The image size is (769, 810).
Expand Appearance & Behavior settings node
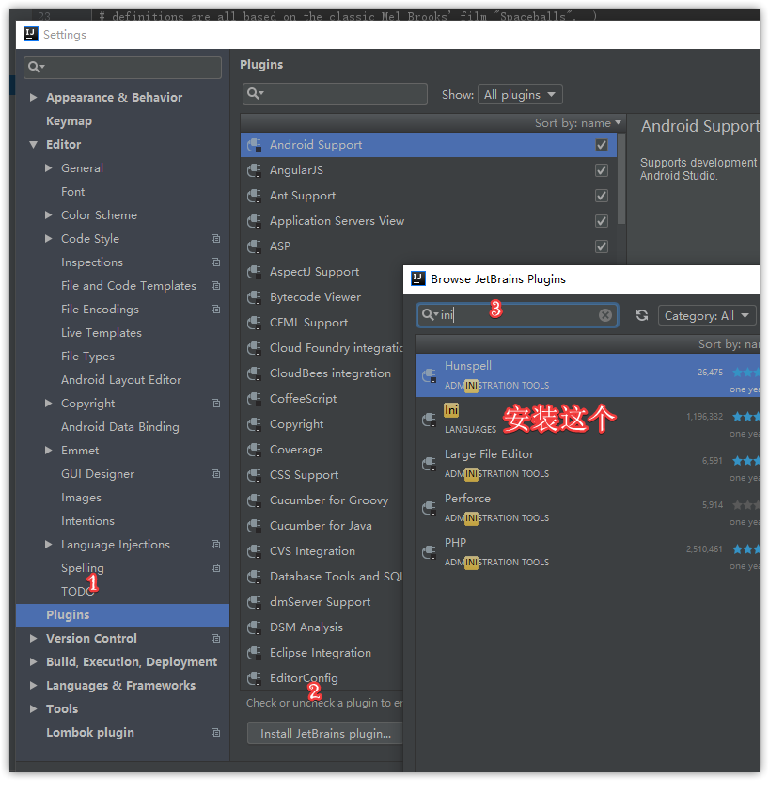tap(33, 98)
